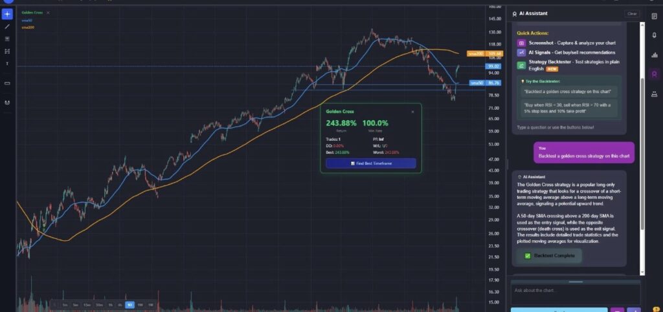Select the magnet snap tool
The width and height of the screenshot is (663, 312).
pyautogui.click(x=7, y=103)
